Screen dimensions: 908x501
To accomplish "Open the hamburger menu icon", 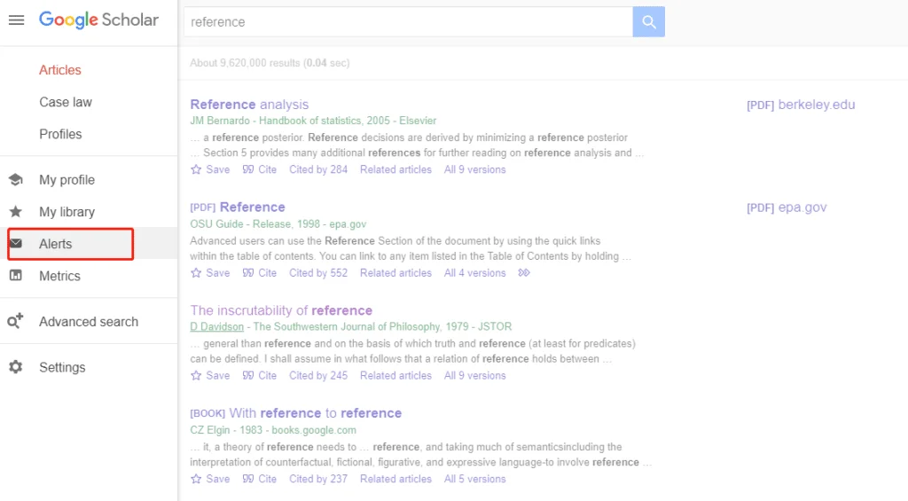I will click(16, 20).
